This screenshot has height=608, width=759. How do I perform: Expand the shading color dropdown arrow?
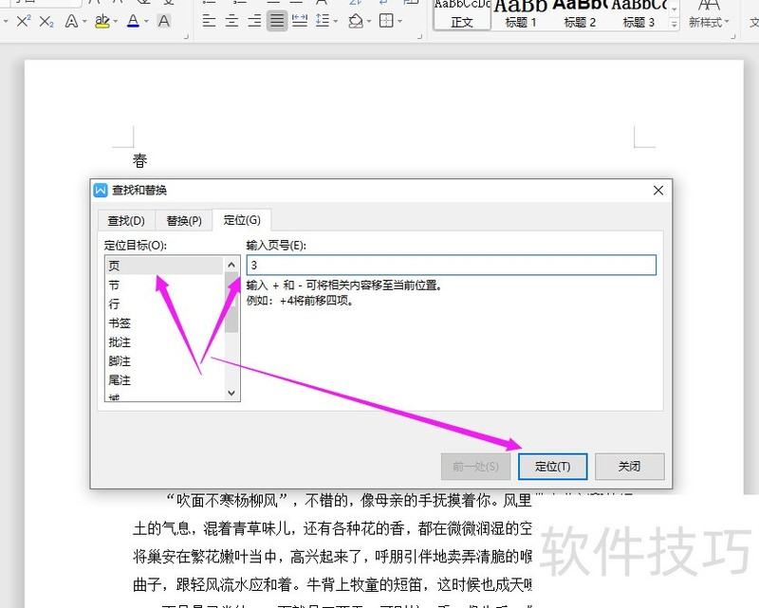[x=369, y=21]
